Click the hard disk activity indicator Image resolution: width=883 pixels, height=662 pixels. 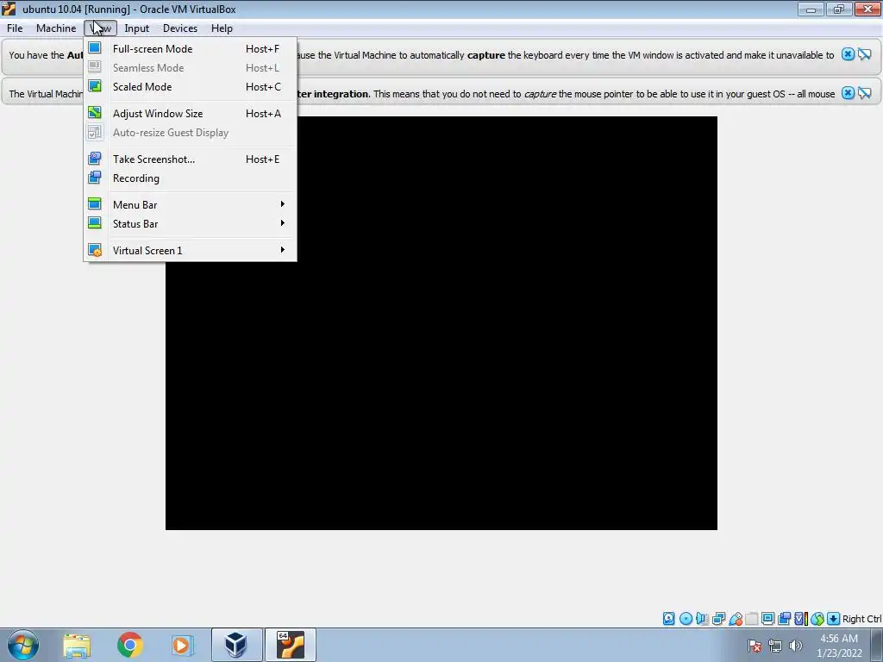668,619
